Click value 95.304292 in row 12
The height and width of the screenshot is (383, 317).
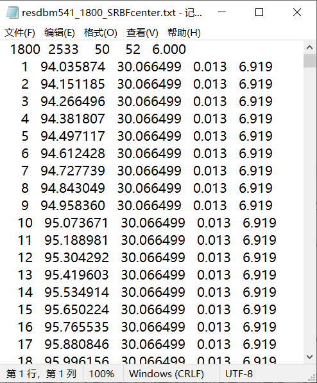click(x=76, y=258)
